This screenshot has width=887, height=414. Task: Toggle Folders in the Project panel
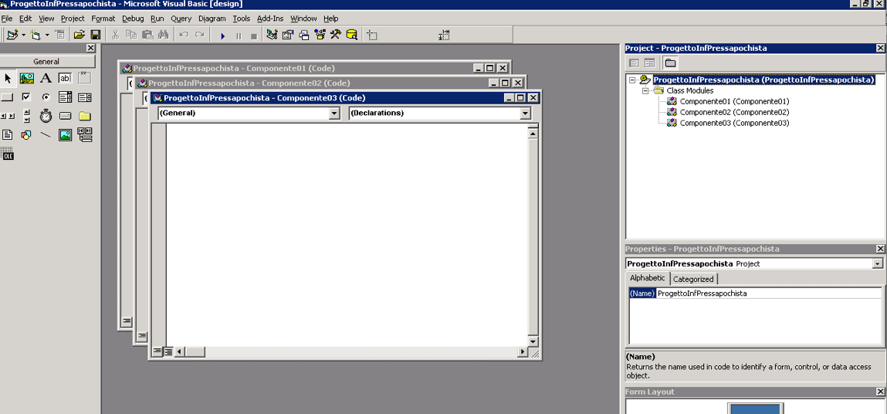(x=670, y=63)
